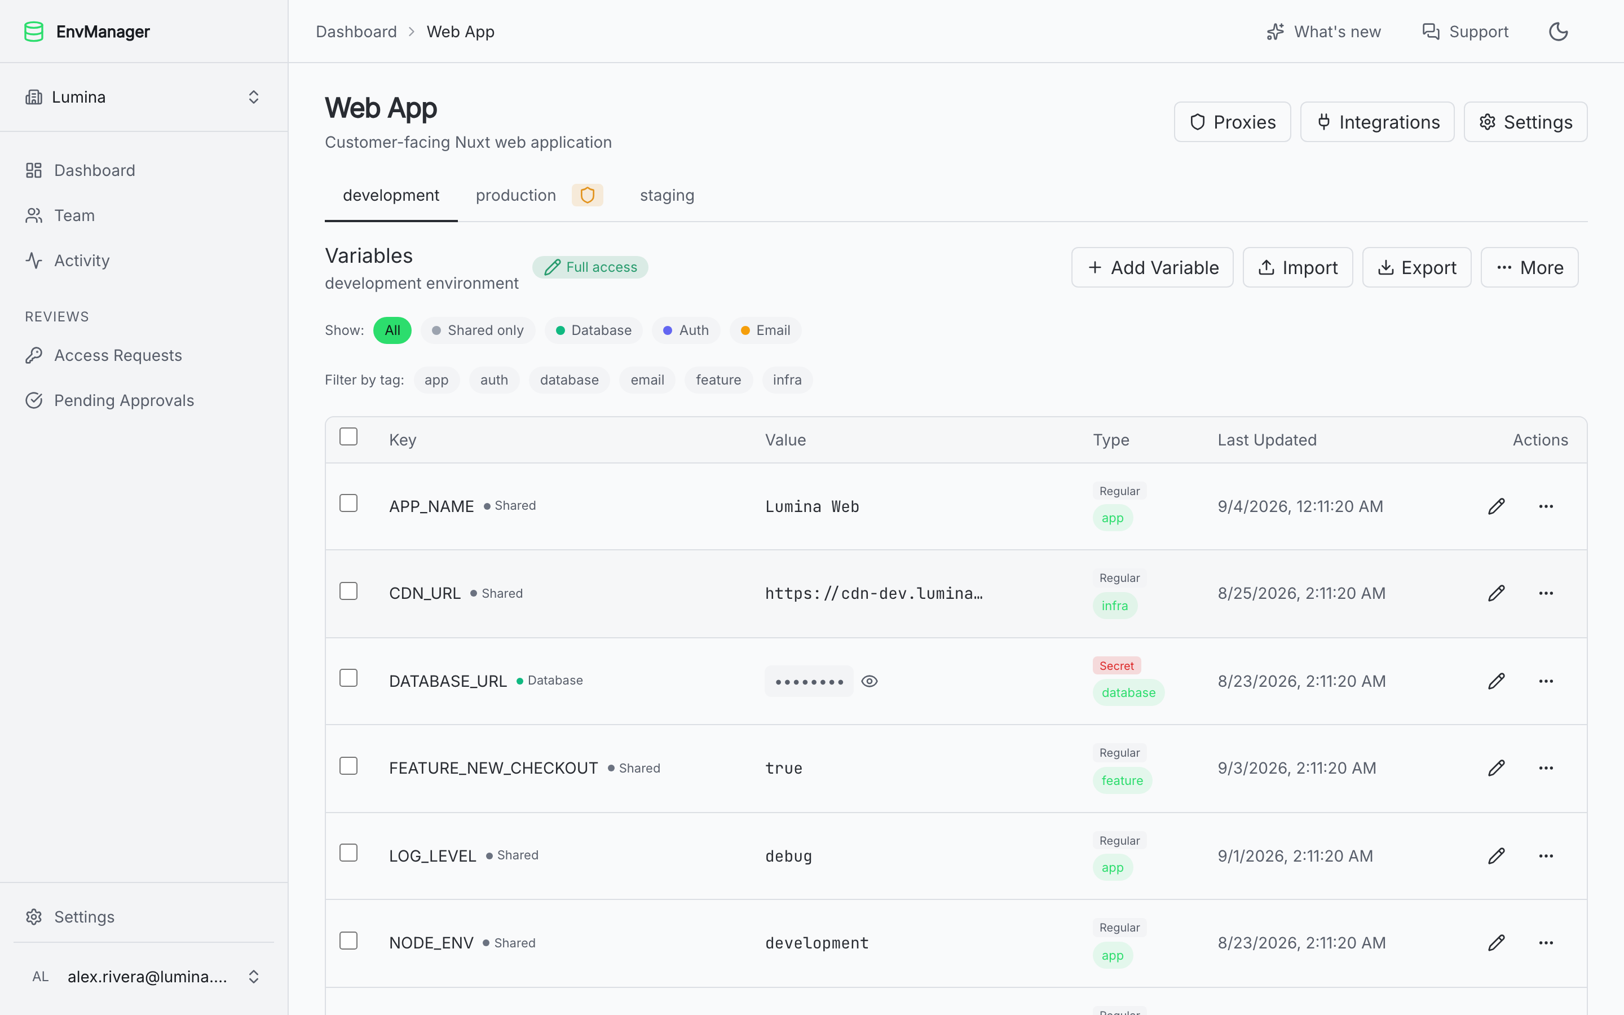
Task: Click the Export button
Action: 1416,268
